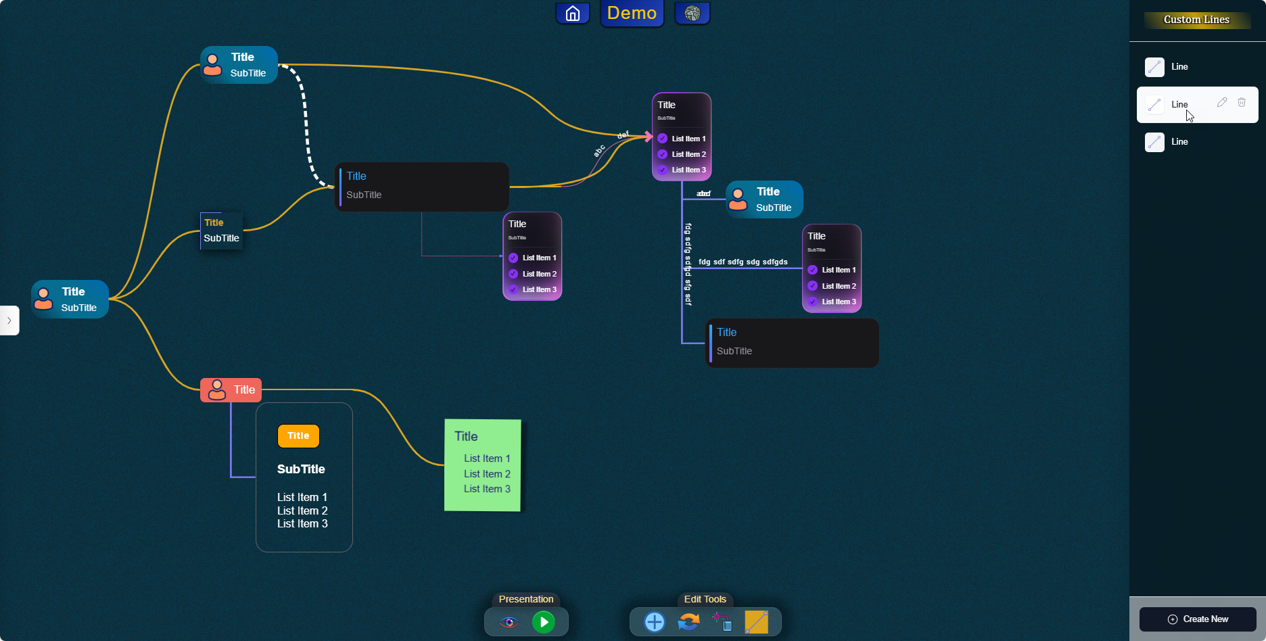Screen dimensions: 1266x641
Task: Click the Demo title button
Action: coord(632,14)
